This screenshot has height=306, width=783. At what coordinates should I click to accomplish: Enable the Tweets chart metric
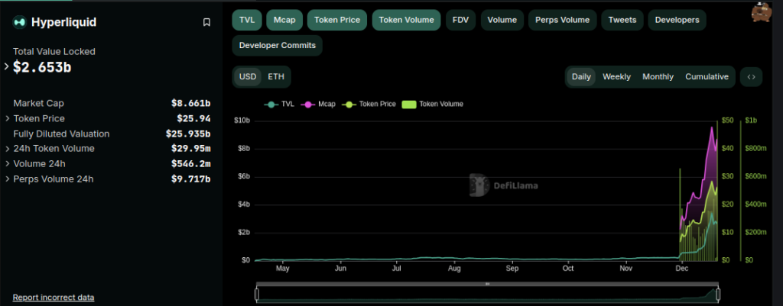pyautogui.click(x=622, y=20)
